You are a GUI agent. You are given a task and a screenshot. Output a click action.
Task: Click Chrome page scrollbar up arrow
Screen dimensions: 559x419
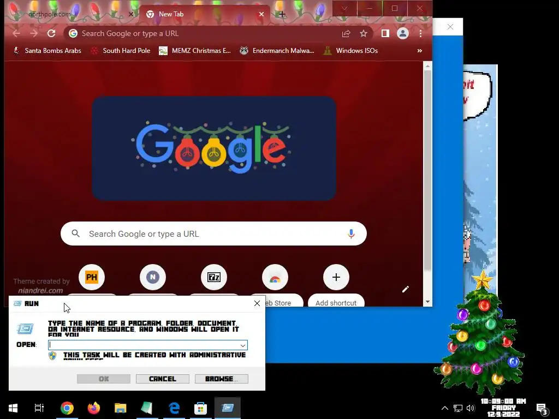[427, 66]
